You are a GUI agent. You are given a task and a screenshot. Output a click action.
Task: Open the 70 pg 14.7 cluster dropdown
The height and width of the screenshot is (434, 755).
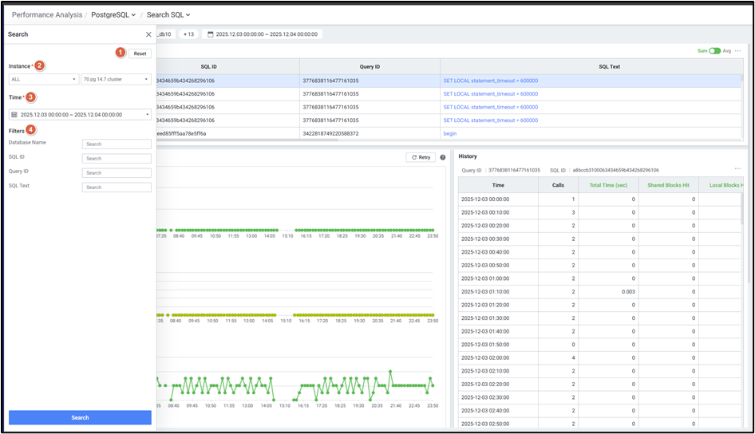coord(116,80)
